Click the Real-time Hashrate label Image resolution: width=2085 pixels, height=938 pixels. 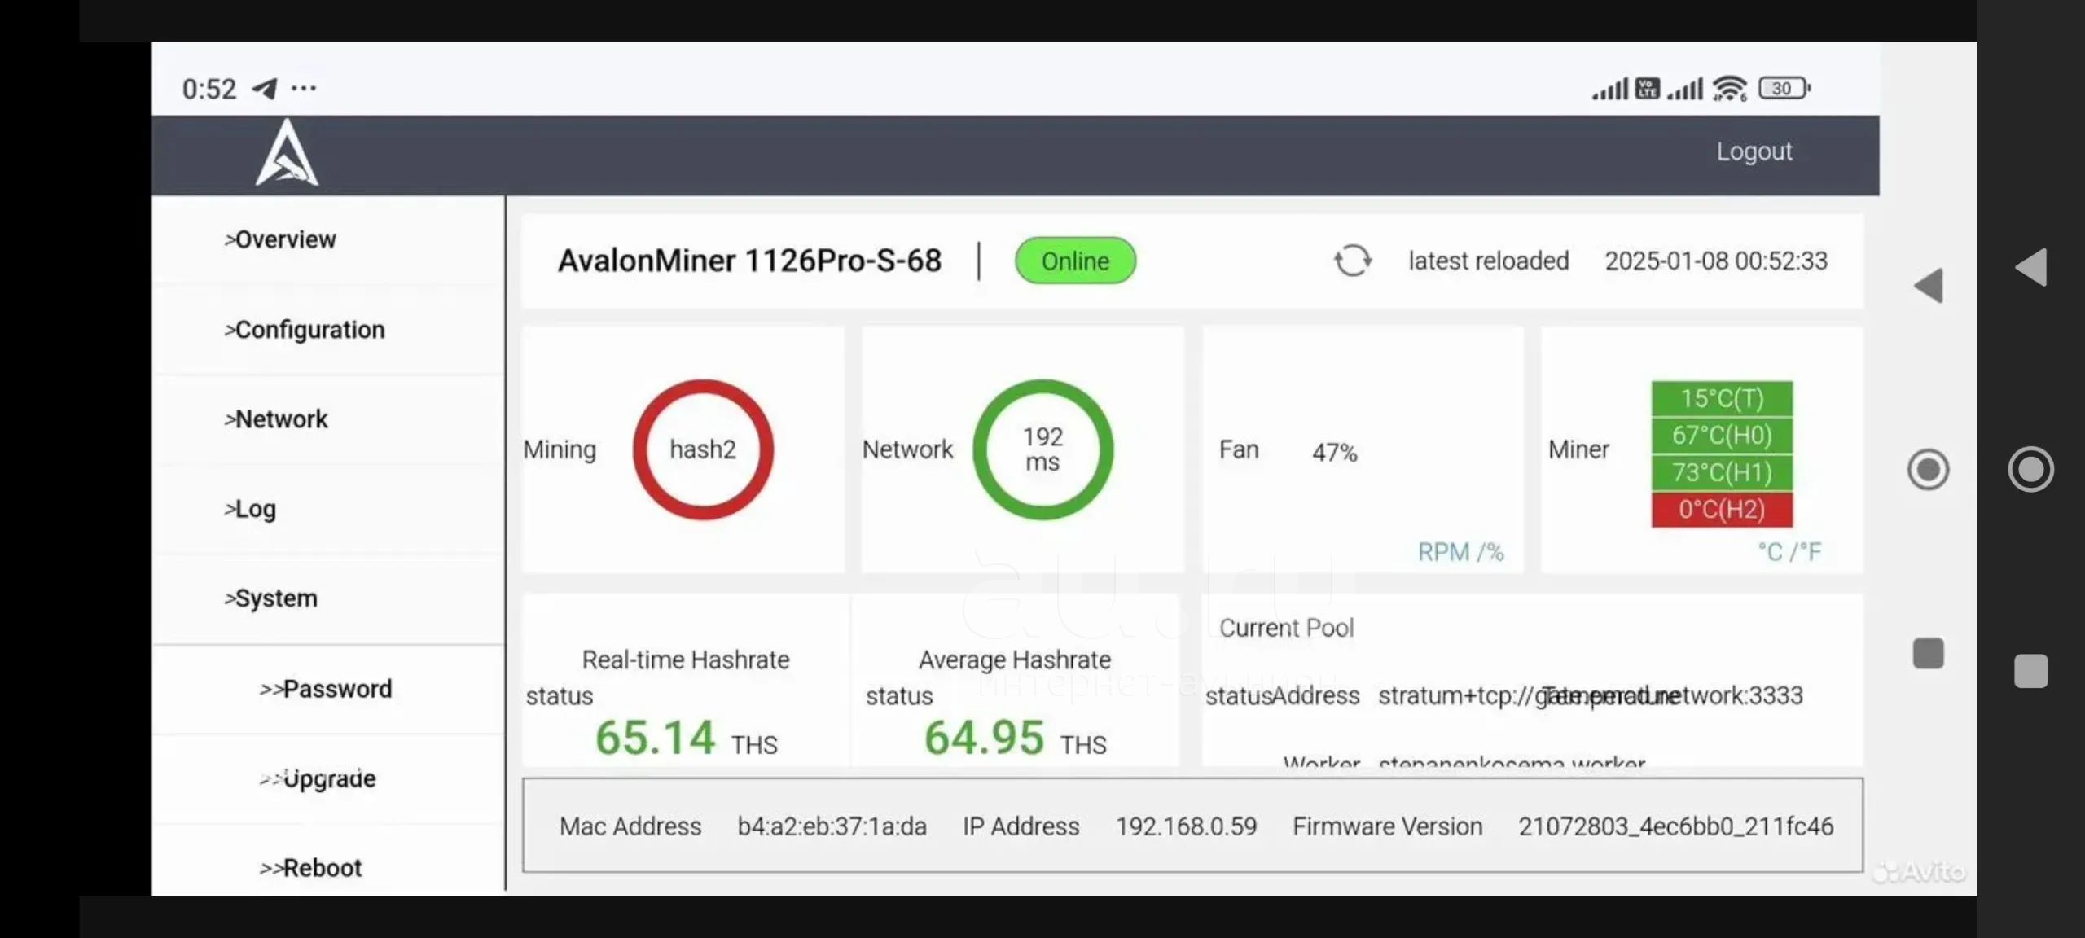[x=686, y=660]
